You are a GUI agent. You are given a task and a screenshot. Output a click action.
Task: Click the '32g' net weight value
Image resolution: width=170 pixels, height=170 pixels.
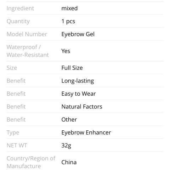pos(66,146)
